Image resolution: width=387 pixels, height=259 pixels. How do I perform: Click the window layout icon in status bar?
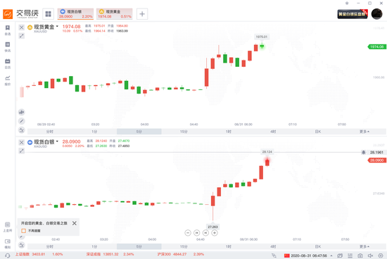(340, 255)
